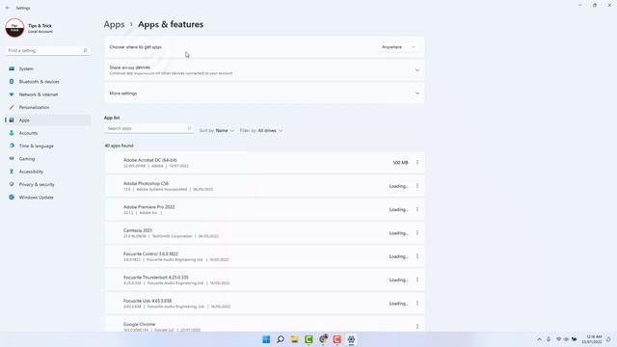Select the Adobe Premiere Pro 2022 entry
This screenshot has height=347, width=617.
click(264, 209)
